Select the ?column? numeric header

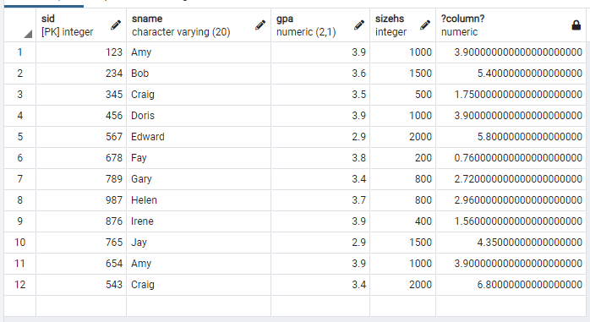point(511,25)
